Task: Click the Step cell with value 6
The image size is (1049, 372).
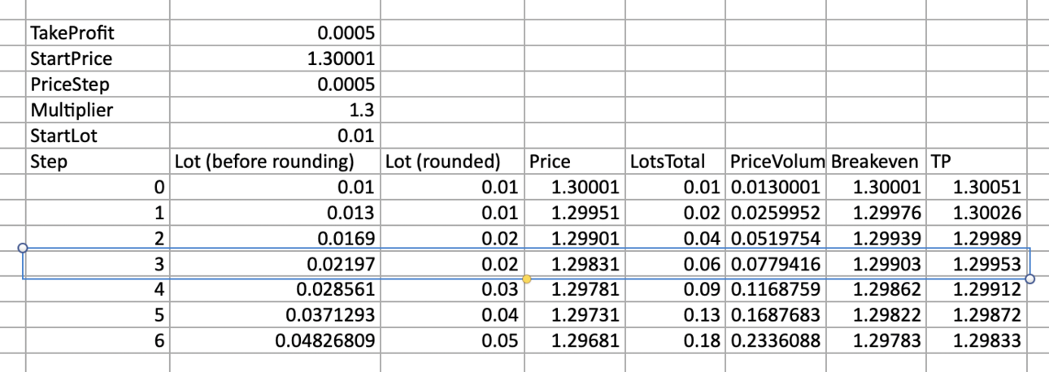Action: pos(96,340)
